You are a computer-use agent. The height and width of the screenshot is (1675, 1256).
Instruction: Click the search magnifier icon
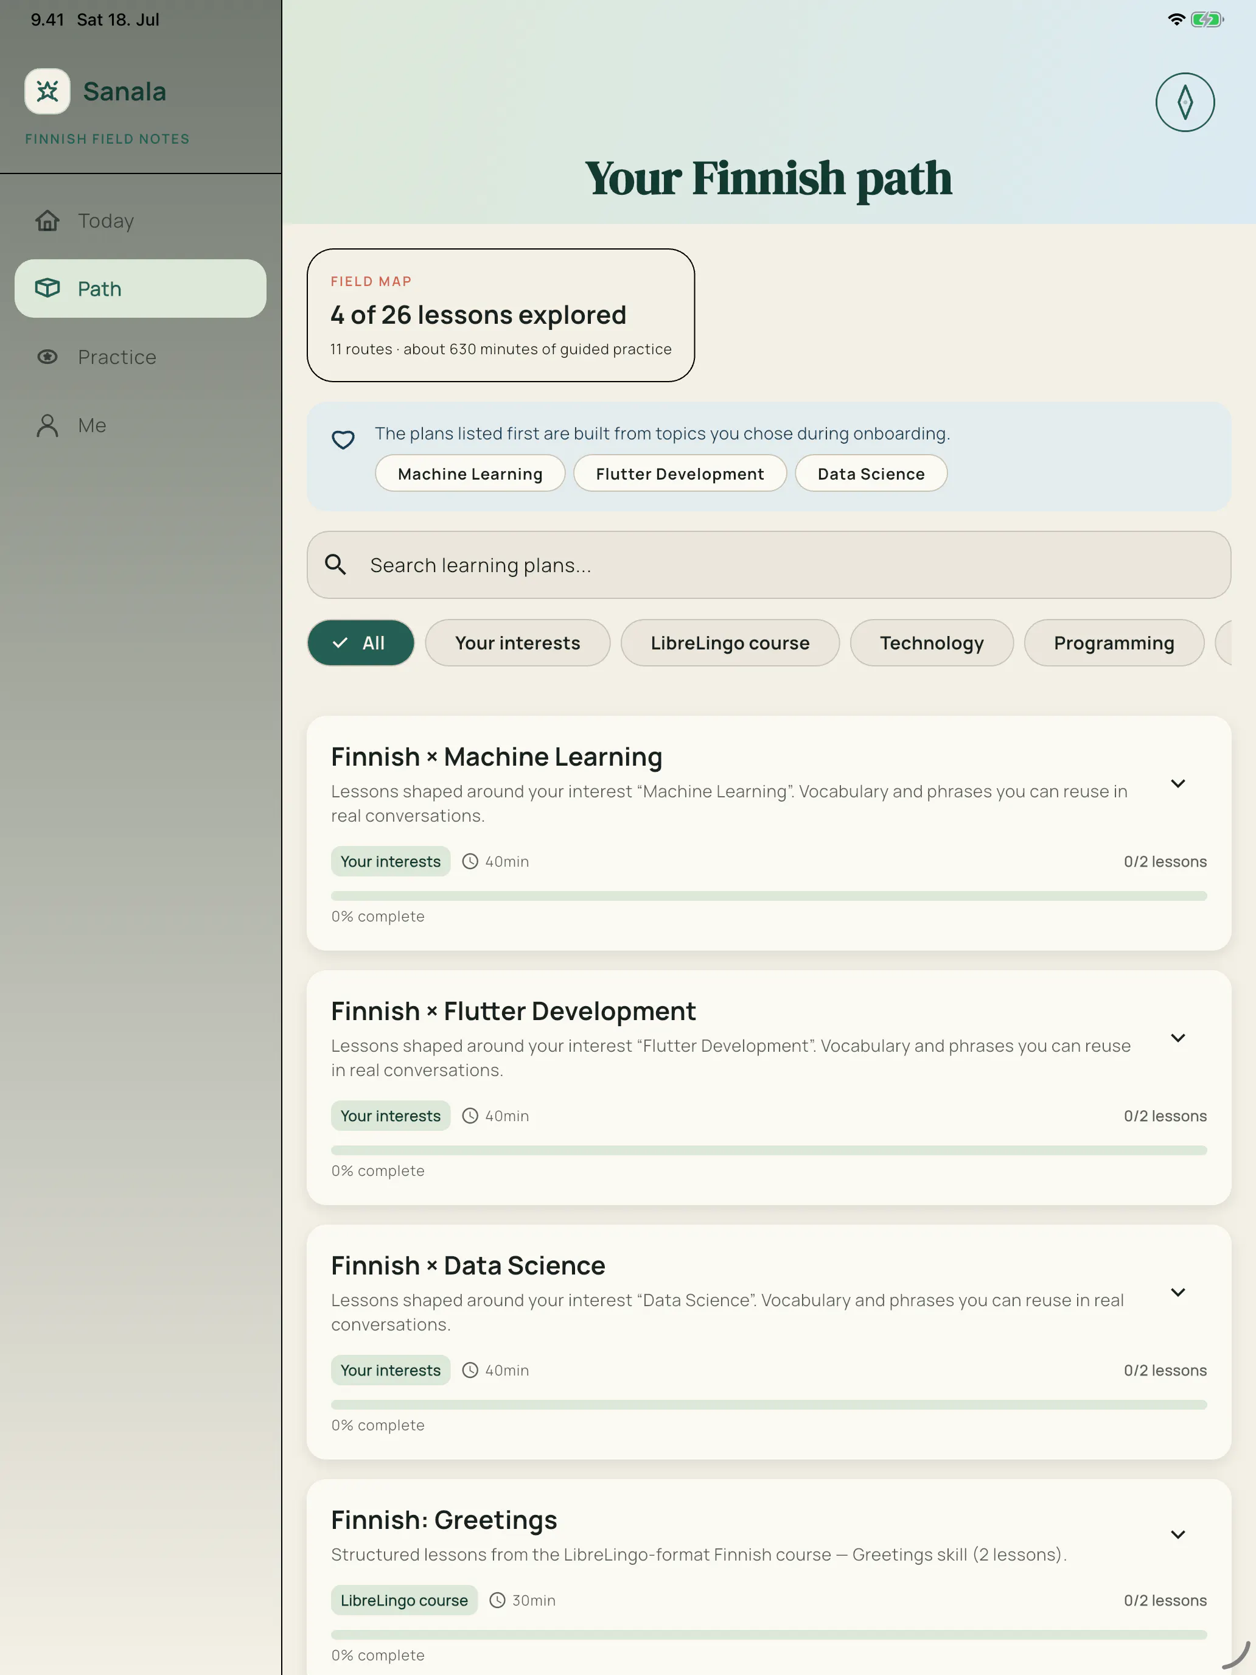335,564
